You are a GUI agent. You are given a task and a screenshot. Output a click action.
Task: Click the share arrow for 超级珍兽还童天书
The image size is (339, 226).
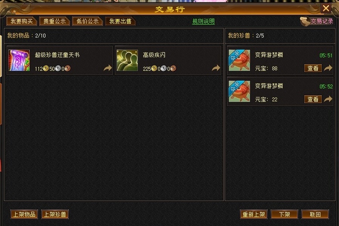coord(108,68)
